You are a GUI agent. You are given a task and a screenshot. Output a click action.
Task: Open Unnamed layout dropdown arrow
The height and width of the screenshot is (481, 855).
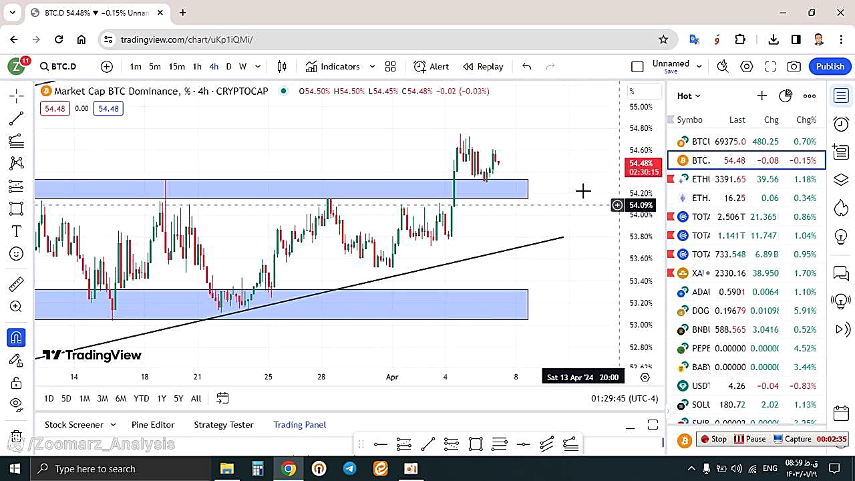[x=699, y=66]
